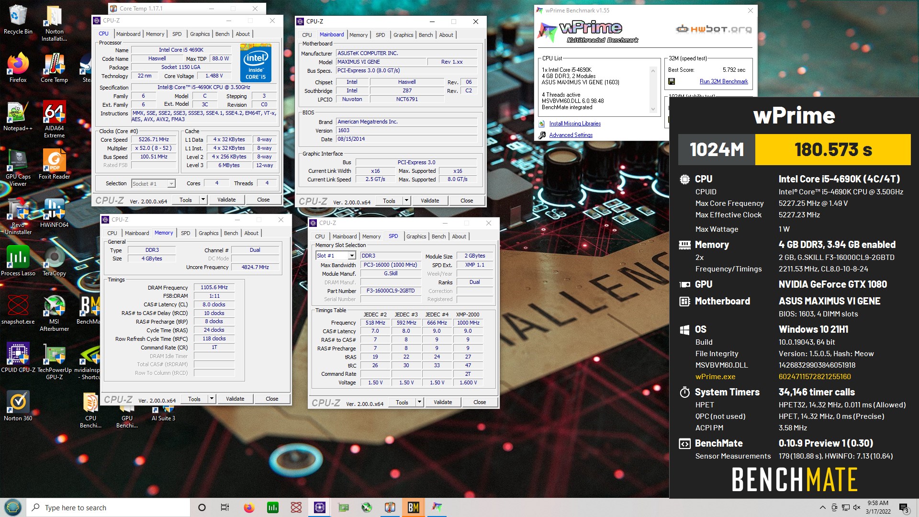
Task: Click the taskbar clock showing 9:58 AM
Action: (878, 507)
